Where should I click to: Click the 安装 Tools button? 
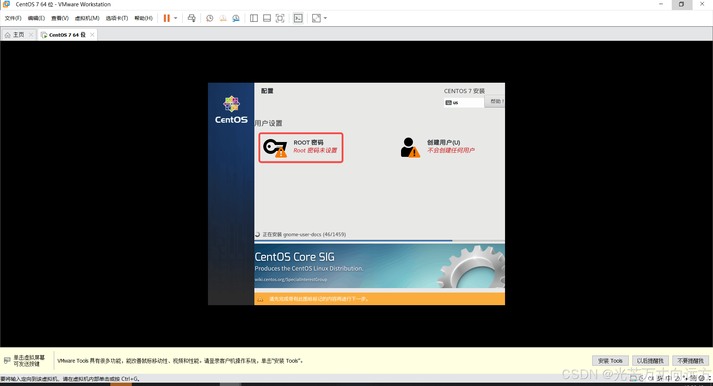pyautogui.click(x=610, y=361)
